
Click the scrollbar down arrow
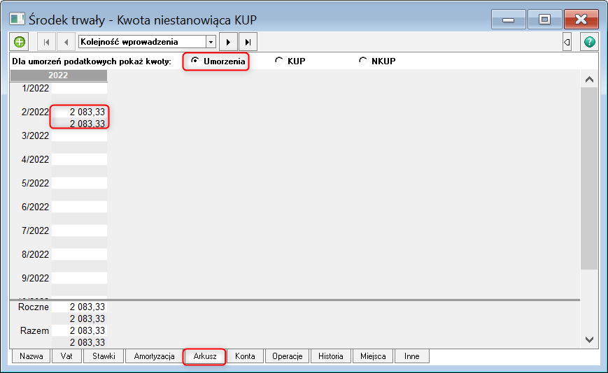pyautogui.click(x=589, y=339)
